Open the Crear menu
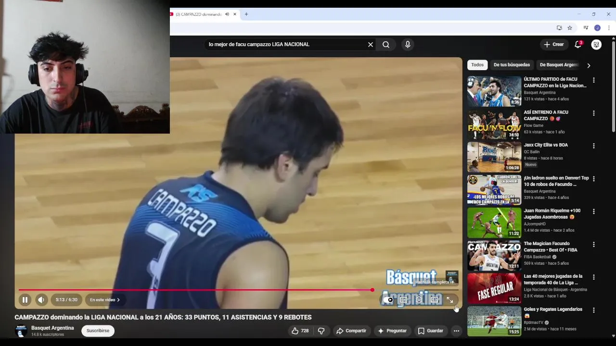This screenshot has height=346, width=616. [553, 44]
